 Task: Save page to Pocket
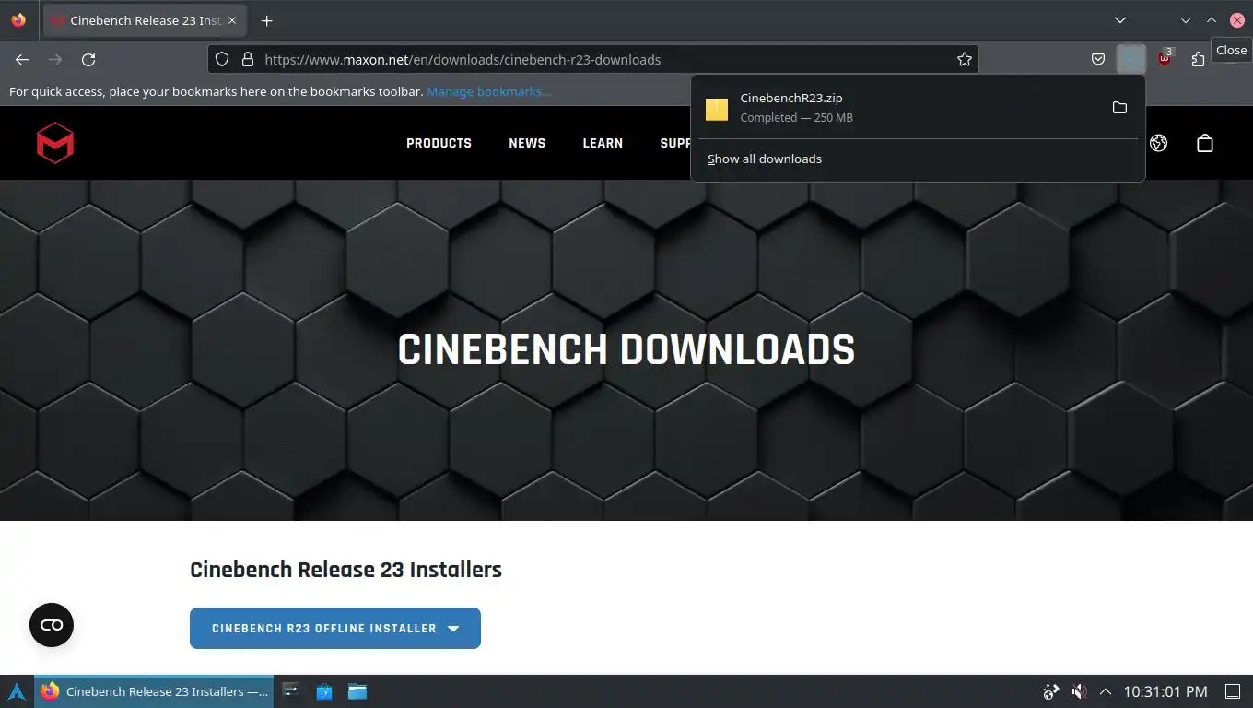(x=1098, y=59)
